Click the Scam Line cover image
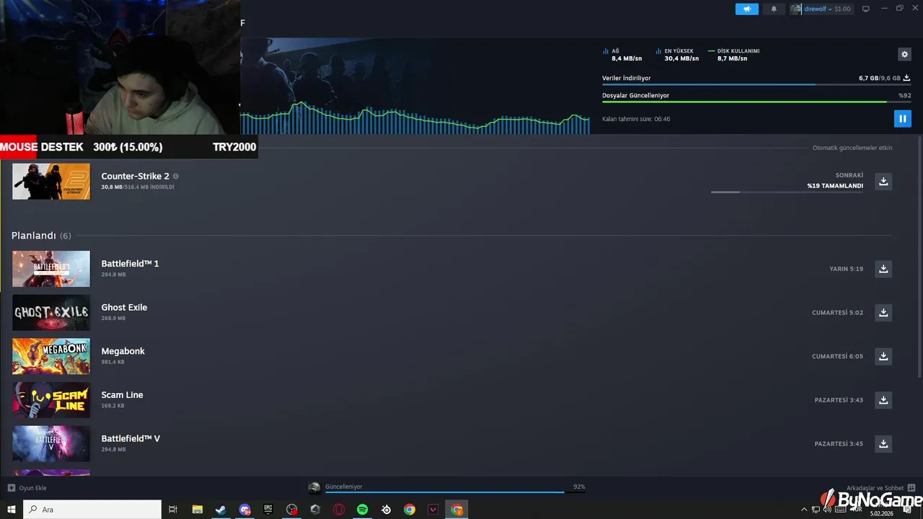Screen dimensions: 923x519 (x=51, y=400)
